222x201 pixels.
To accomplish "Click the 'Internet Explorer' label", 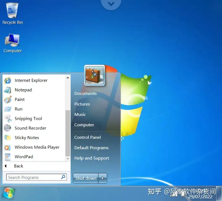I will pos(31,80).
